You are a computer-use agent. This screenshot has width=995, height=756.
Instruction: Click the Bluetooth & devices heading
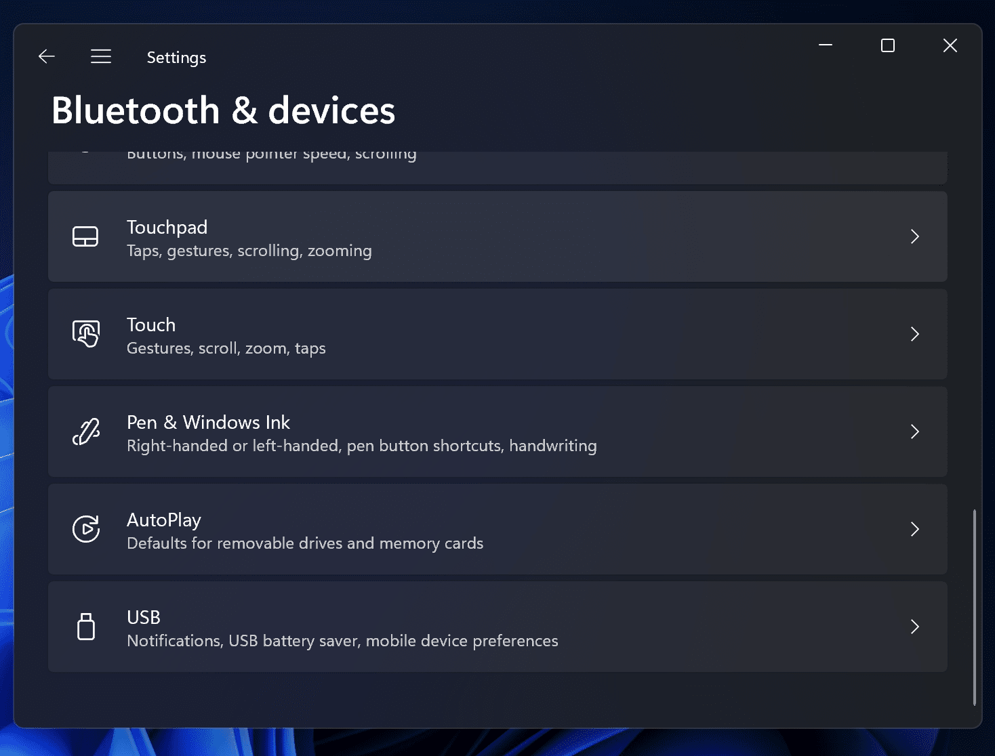(223, 110)
